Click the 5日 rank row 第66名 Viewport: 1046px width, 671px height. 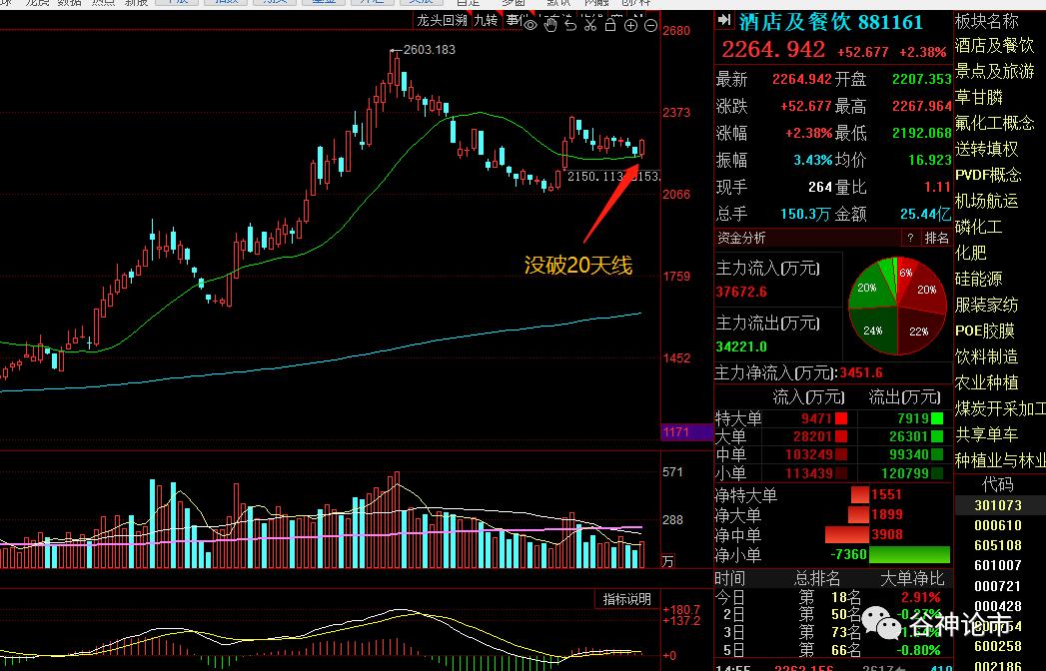click(x=830, y=650)
